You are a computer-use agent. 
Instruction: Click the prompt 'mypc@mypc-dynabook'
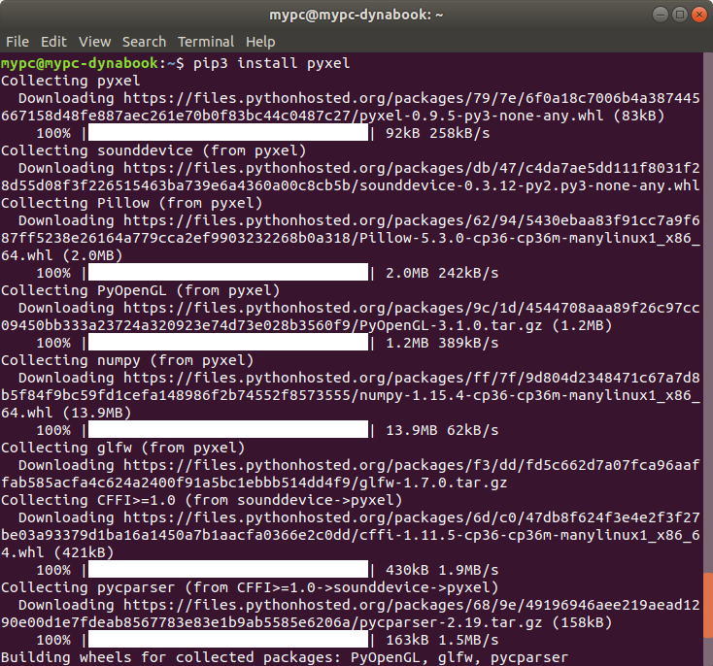coord(80,63)
